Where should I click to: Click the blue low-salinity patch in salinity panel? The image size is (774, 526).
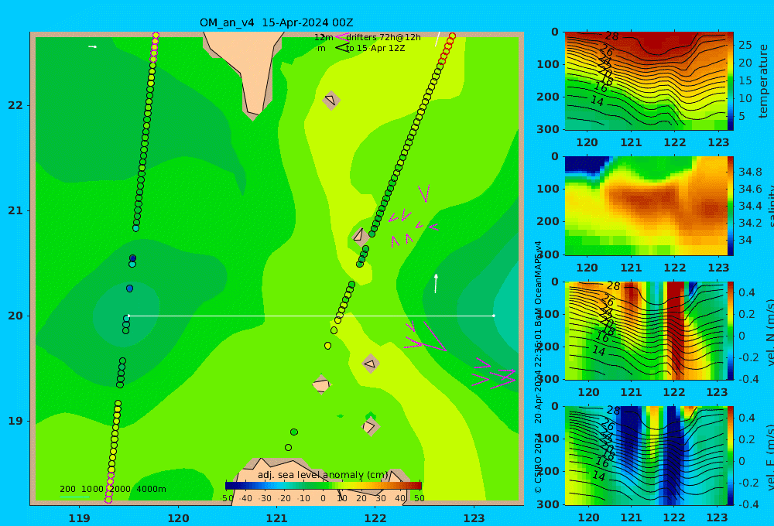click(585, 165)
